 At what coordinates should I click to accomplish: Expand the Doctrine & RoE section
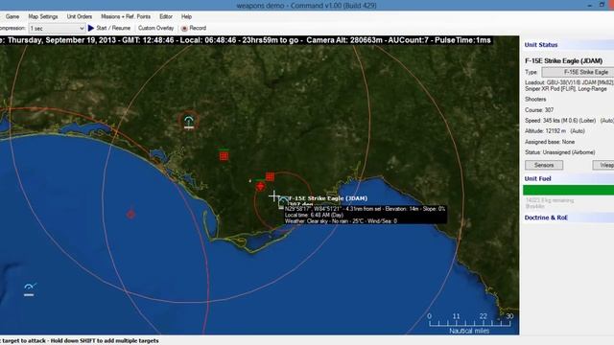546,218
